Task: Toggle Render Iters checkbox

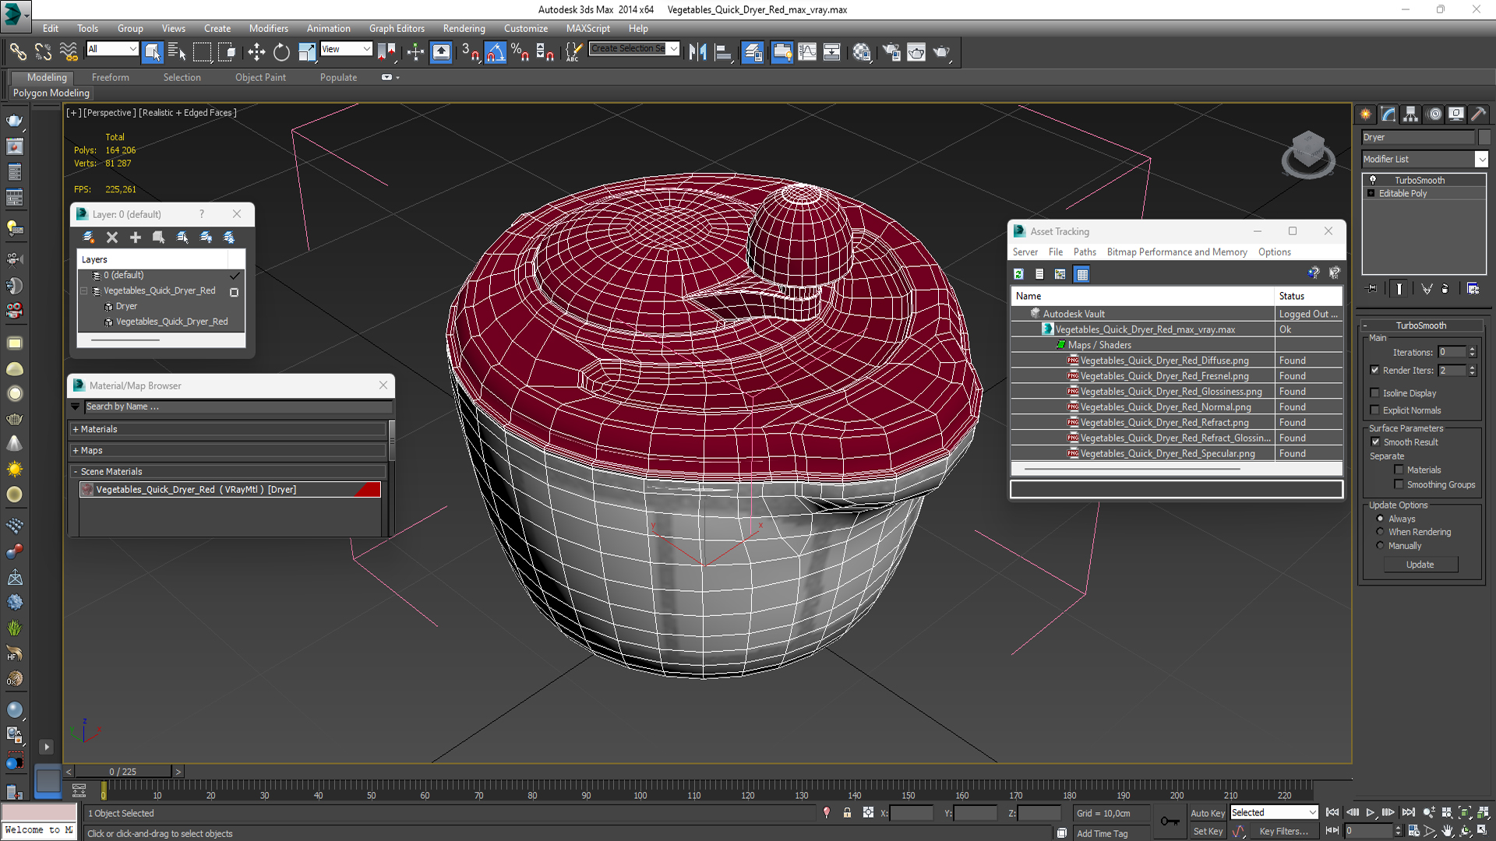Action: [x=1375, y=370]
